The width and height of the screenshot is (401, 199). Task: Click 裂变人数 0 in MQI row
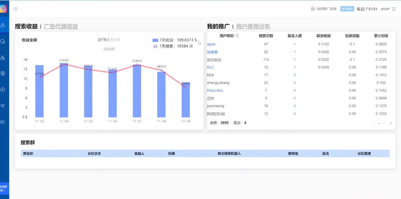coord(294,75)
